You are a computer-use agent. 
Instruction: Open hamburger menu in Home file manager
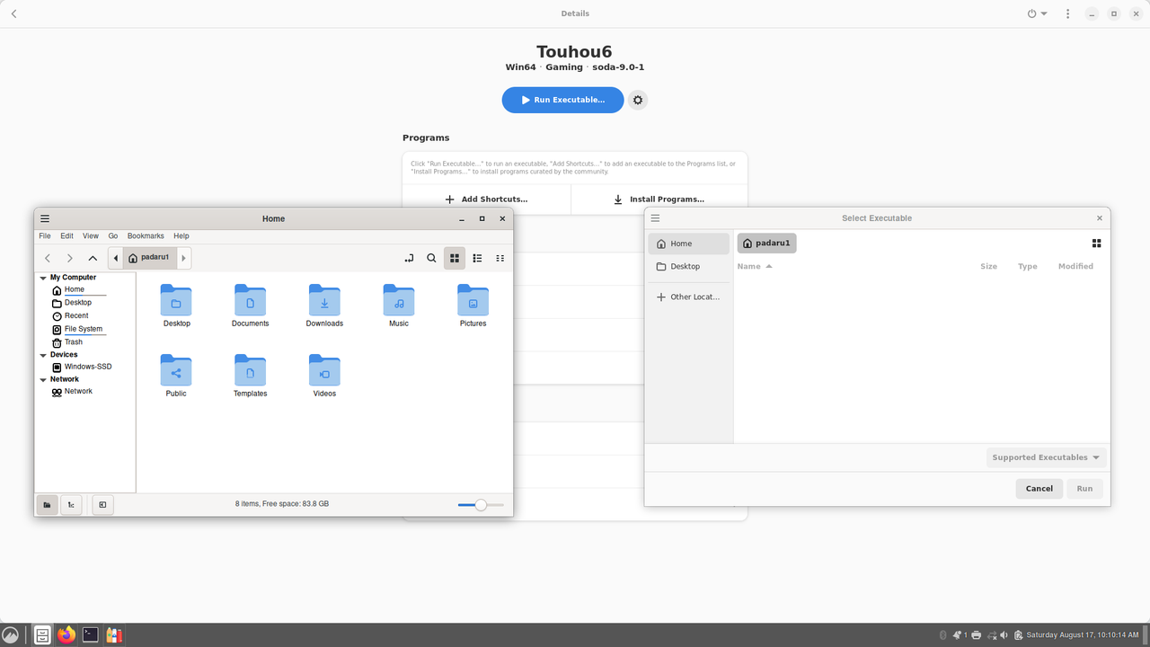tap(45, 218)
